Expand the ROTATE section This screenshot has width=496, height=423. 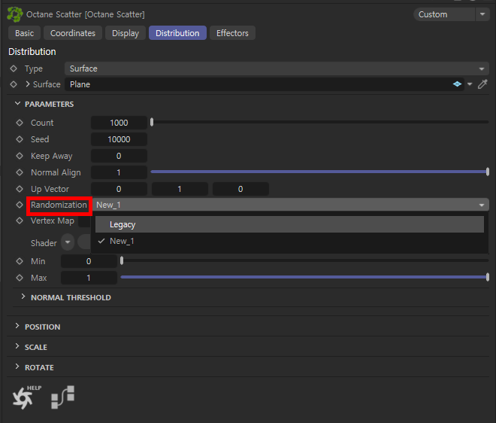(x=17, y=367)
